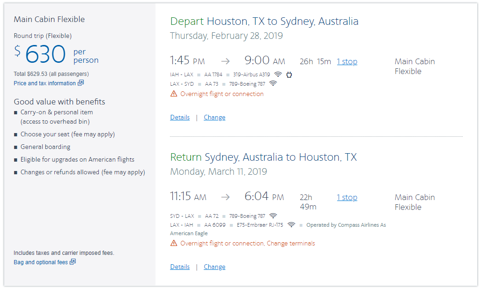
Task: Click Wi-Fi icon on the AA 73 flight row
Action: (273, 84)
